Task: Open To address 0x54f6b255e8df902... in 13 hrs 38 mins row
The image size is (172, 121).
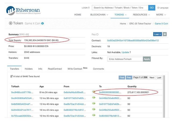Action: [x=110, y=98]
